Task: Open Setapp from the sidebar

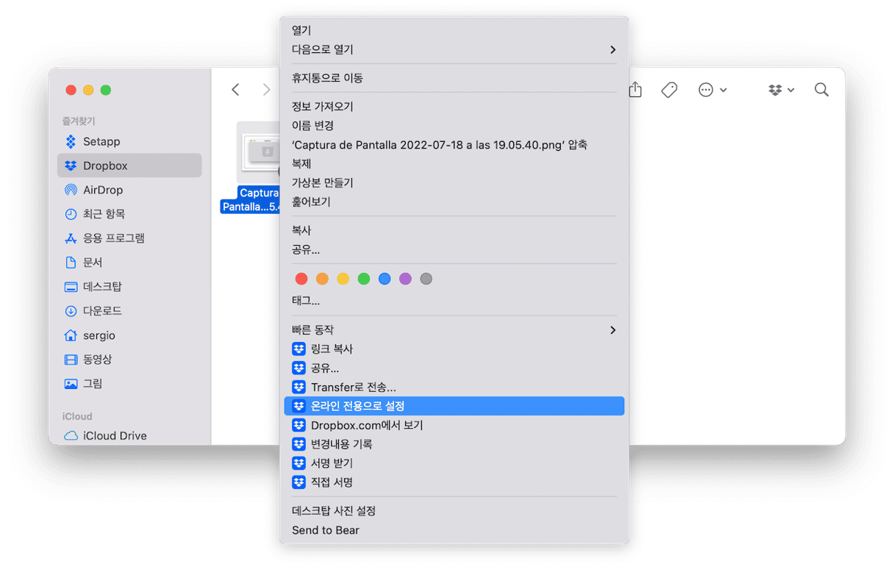Action: [101, 141]
